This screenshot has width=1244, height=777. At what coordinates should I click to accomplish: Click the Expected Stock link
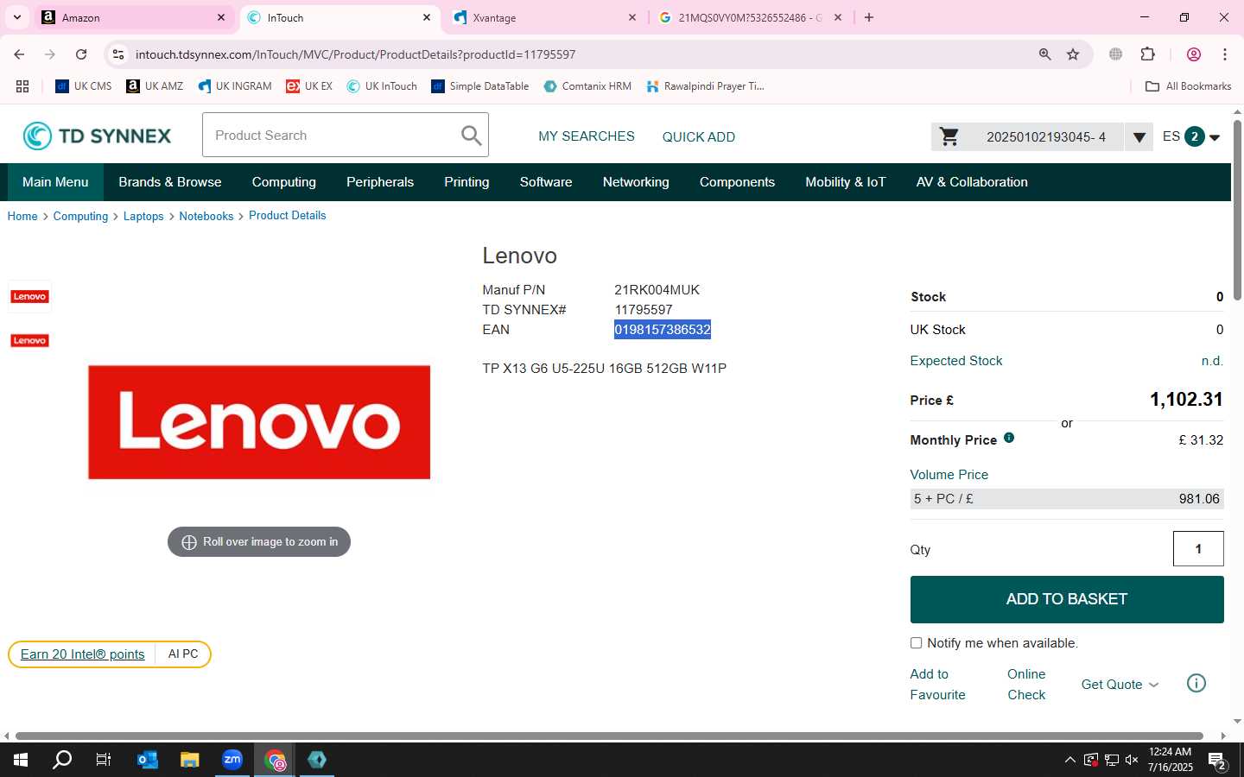click(956, 361)
